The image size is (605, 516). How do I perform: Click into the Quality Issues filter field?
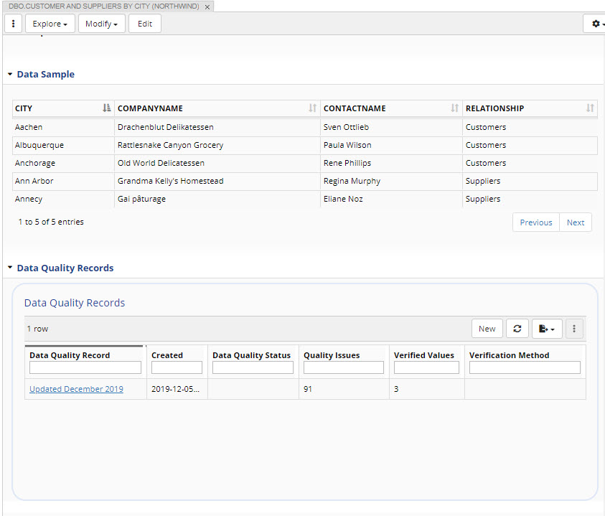[343, 367]
